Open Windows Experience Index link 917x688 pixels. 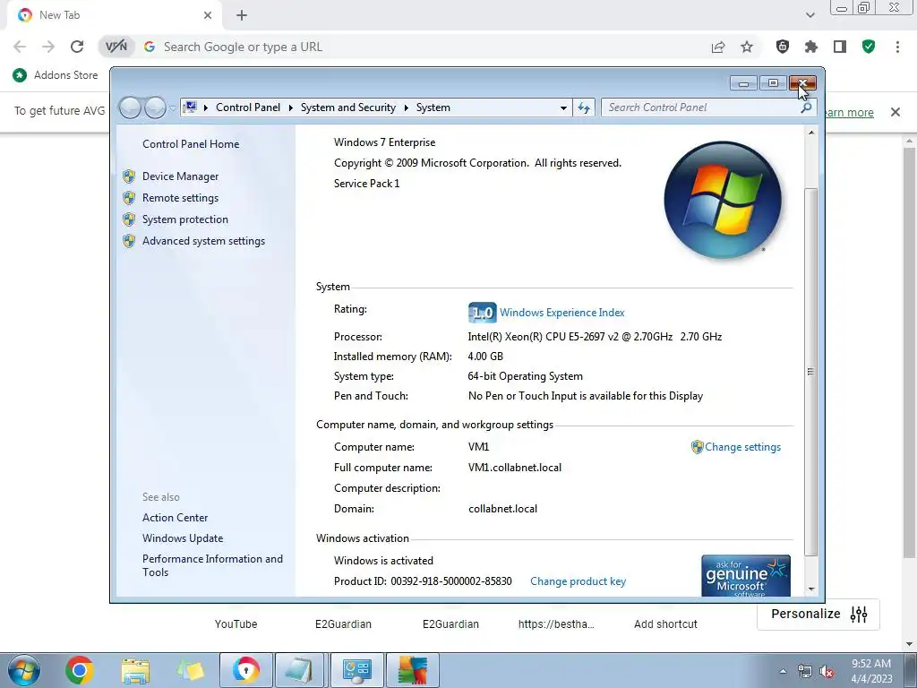562,313
